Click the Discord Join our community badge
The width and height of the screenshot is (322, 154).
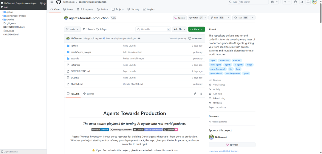point(148,130)
